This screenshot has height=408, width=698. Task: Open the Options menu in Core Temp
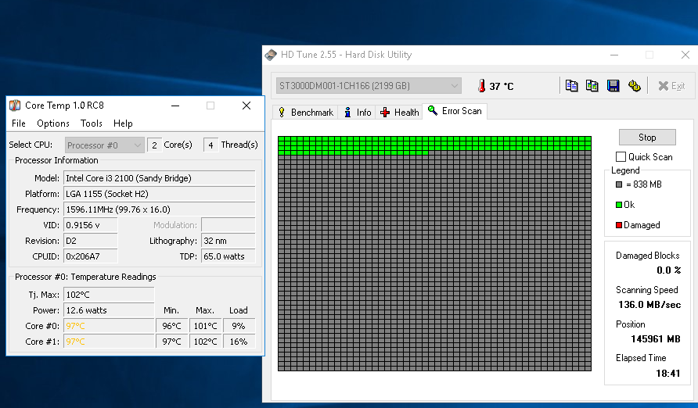click(x=53, y=123)
